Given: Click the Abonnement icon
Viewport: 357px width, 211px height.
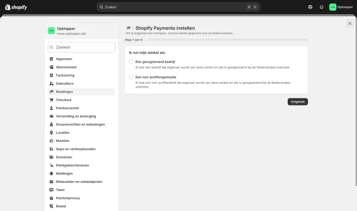Looking at the screenshot, I should pos(51,67).
